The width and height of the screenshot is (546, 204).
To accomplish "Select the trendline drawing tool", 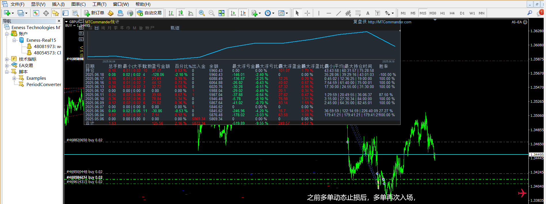I will tap(338, 13).
